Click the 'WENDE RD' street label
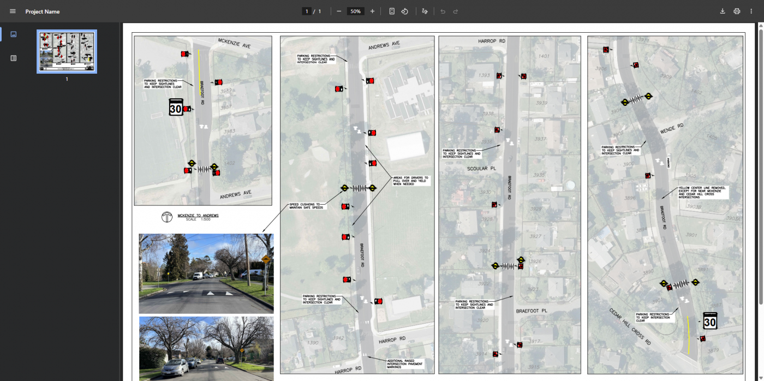 coord(672,129)
